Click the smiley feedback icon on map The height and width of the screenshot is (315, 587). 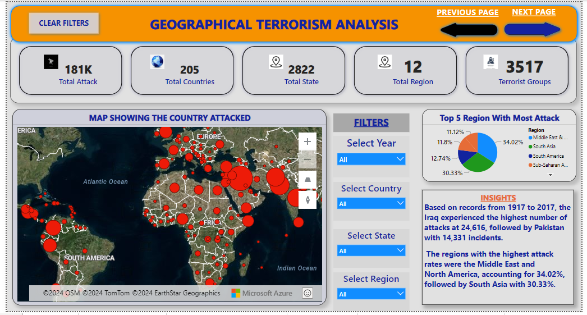(307, 293)
